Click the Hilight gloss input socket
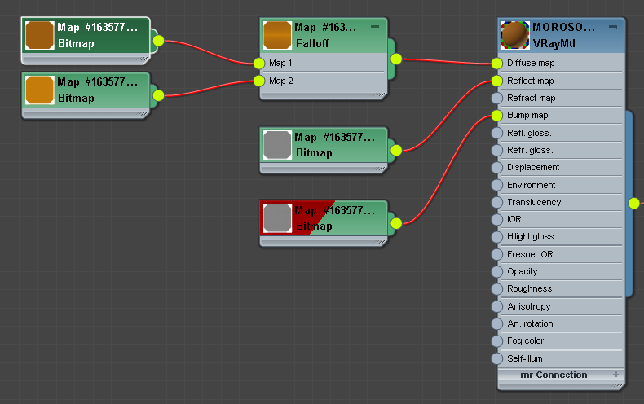Screen dimensions: 644x404 [497, 237]
